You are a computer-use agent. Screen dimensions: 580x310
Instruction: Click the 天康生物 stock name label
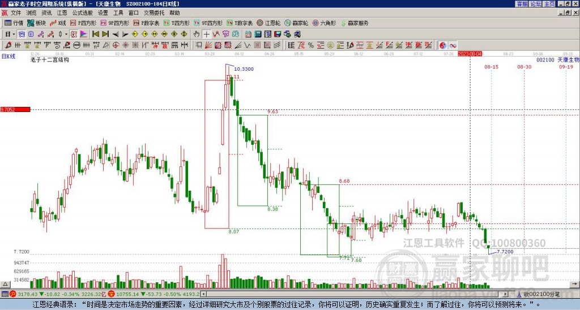(568, 60)
